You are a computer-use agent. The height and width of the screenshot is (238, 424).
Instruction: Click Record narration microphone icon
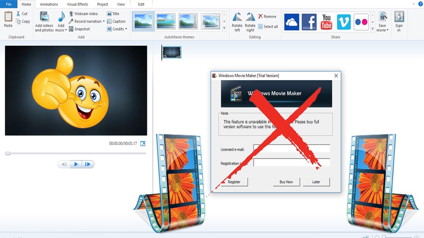71,21
